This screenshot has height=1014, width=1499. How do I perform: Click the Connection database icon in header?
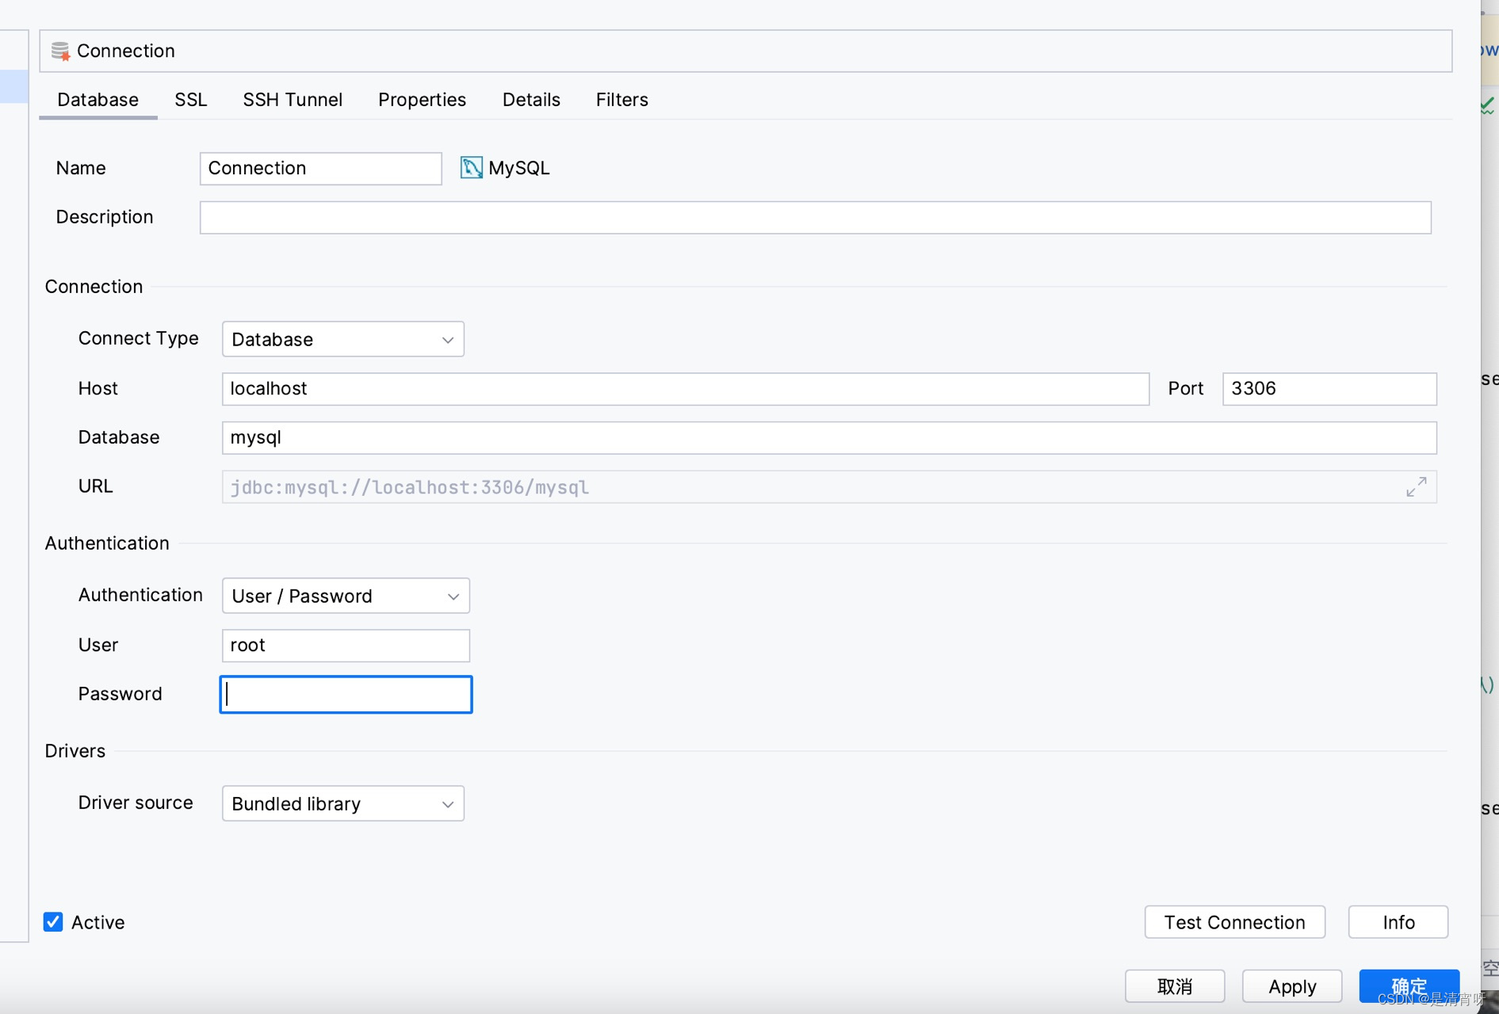(x=60, y=51)
